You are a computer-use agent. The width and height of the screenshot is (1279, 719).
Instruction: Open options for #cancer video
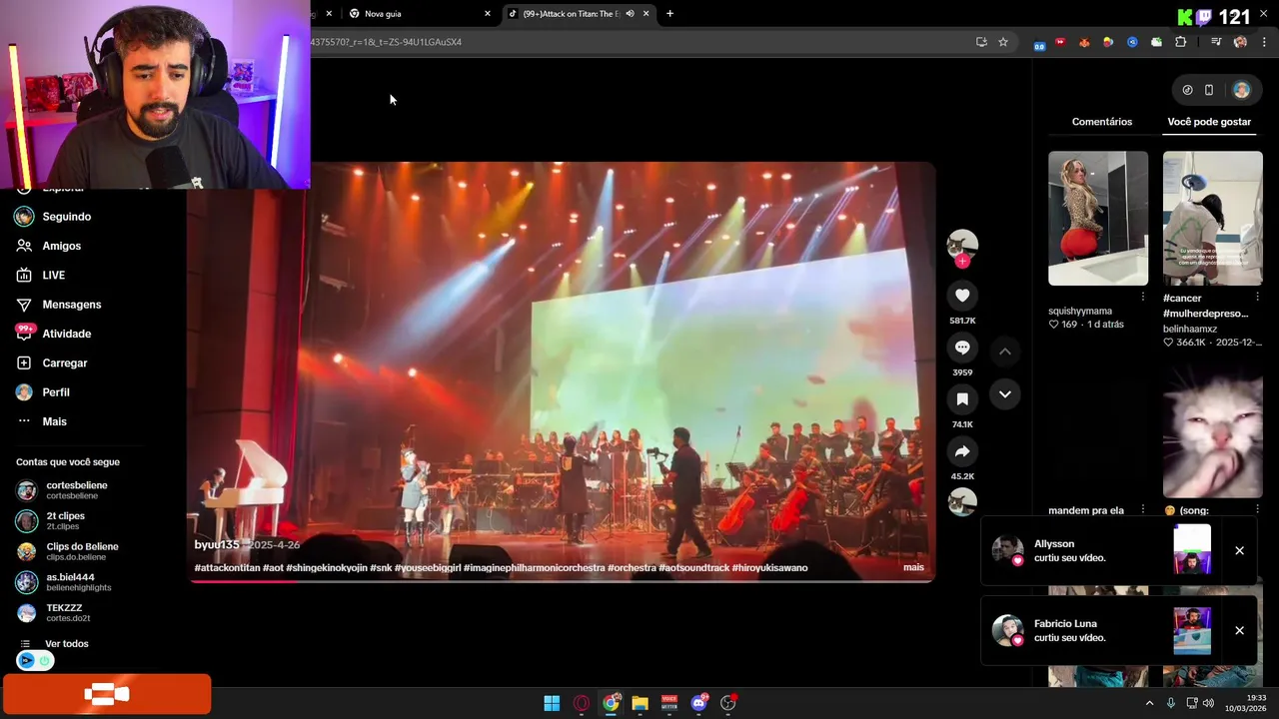pos(1257,298)
